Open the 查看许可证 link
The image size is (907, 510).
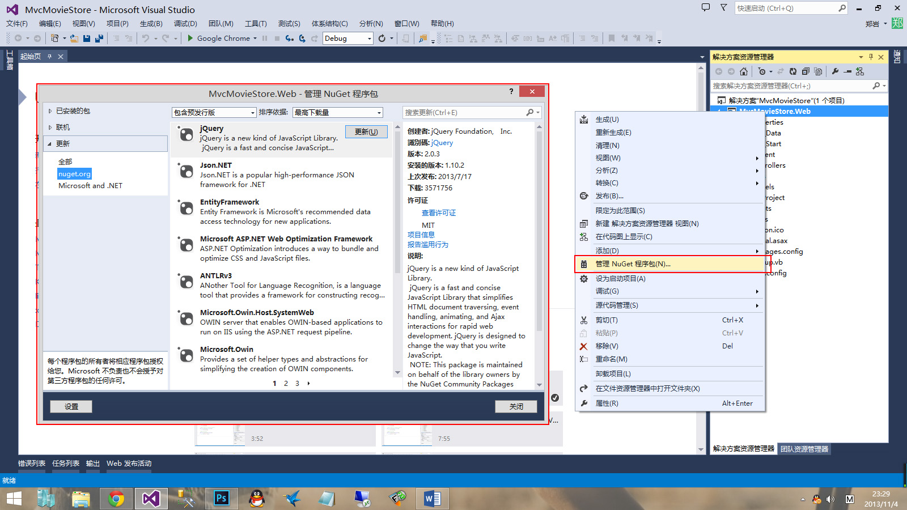click(x=439, y=213)
